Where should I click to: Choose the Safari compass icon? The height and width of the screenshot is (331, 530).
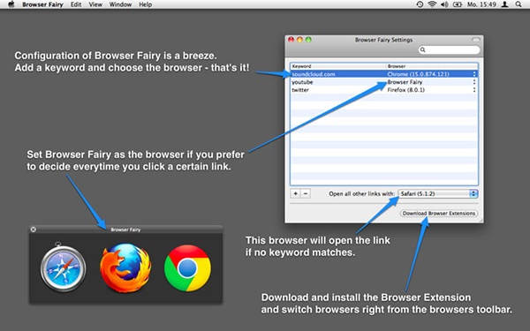(x=63, y=267)
